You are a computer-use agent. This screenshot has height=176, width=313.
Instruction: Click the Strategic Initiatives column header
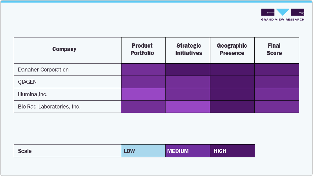[x=189, y=49]
